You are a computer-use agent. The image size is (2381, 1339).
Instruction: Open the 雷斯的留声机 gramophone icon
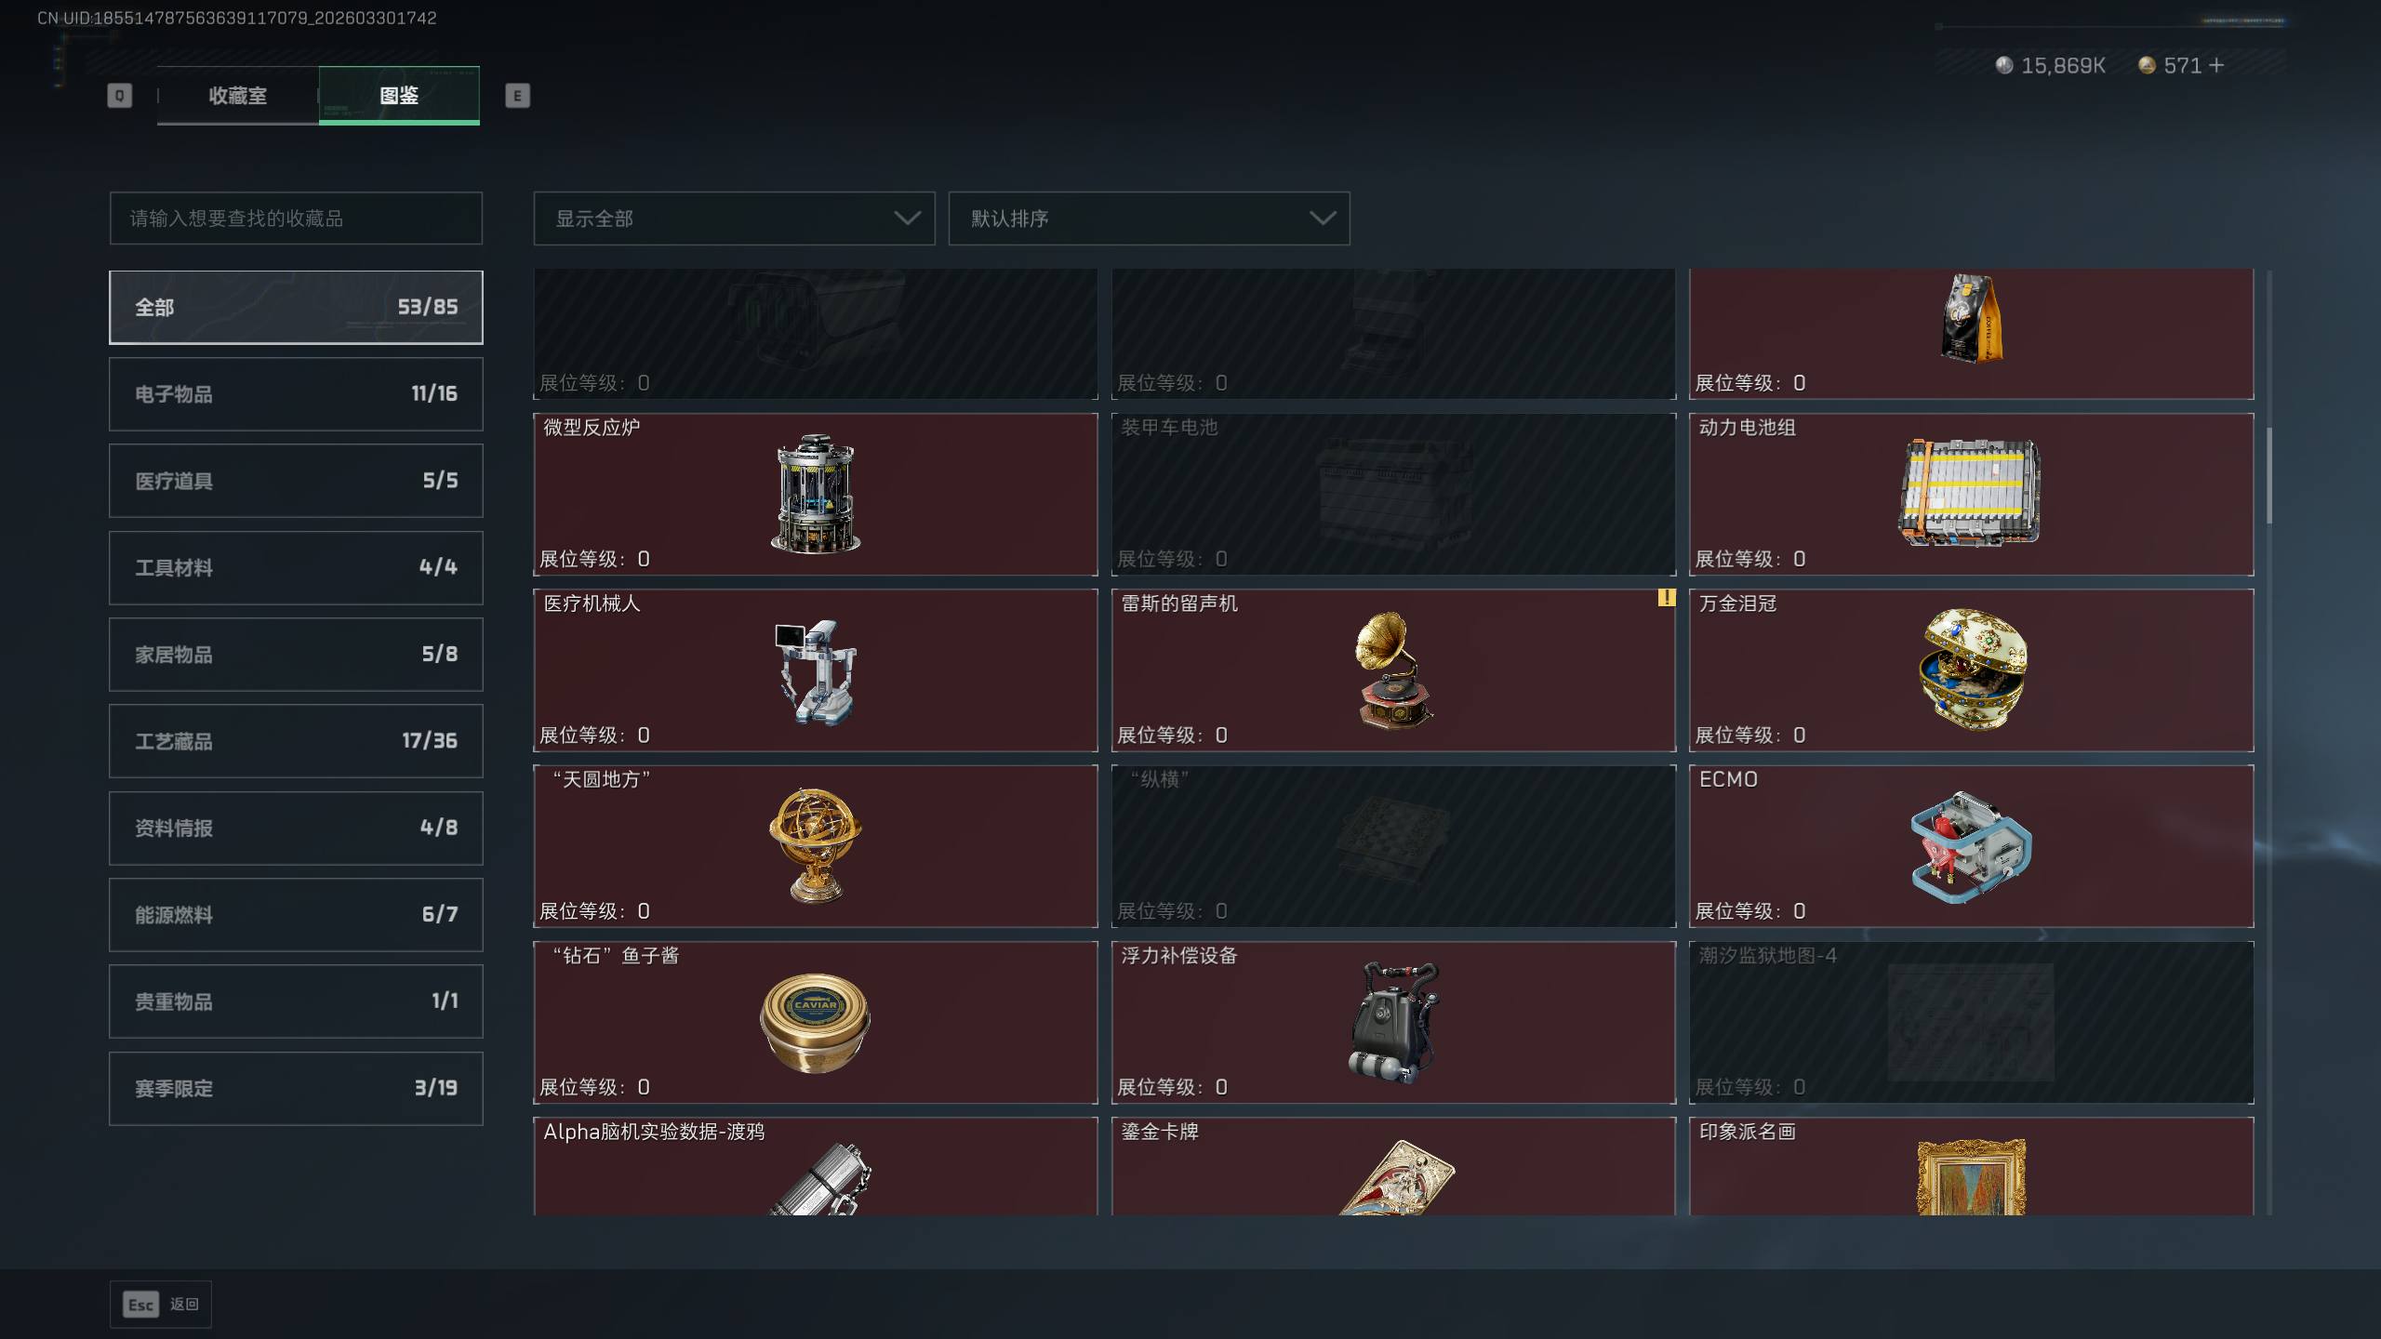[1393, 669]
